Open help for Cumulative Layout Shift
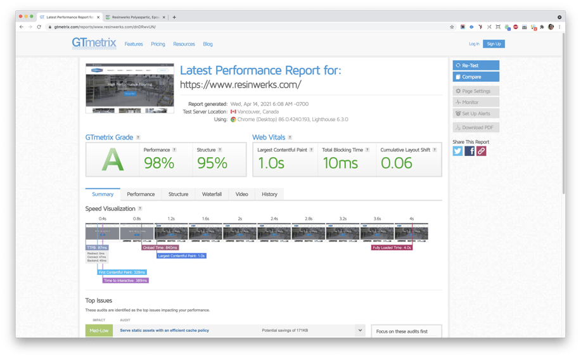 434,150
